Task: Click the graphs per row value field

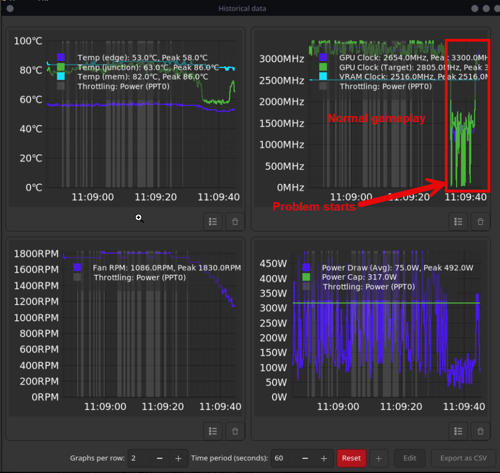Action: [139, 458]
